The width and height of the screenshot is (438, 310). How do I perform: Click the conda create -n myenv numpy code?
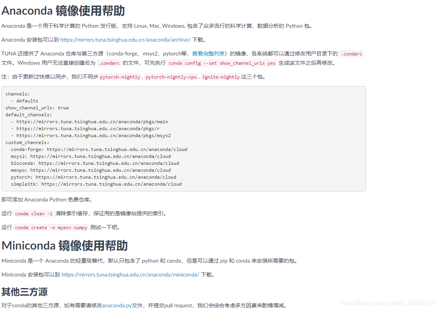pyautogui.click(x=51, y=228)
